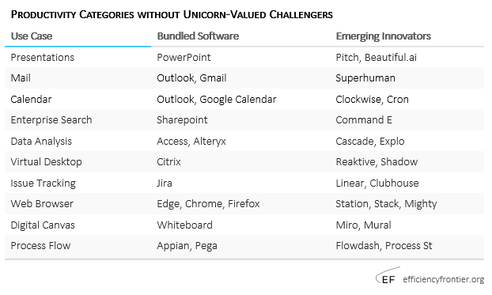Screen dimensions: 492x295
Task: Click the EF logo icon
Action: pyautogui.click(x=388, y=276)
